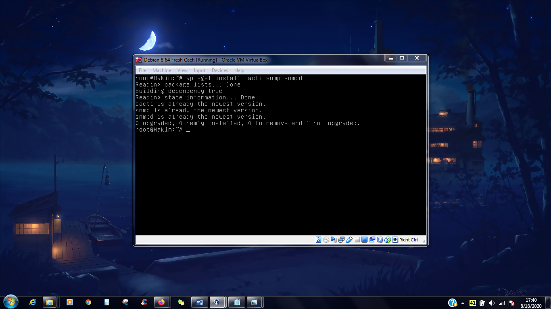
Task: Open the Windows Start button
Action: coord(10,301)
